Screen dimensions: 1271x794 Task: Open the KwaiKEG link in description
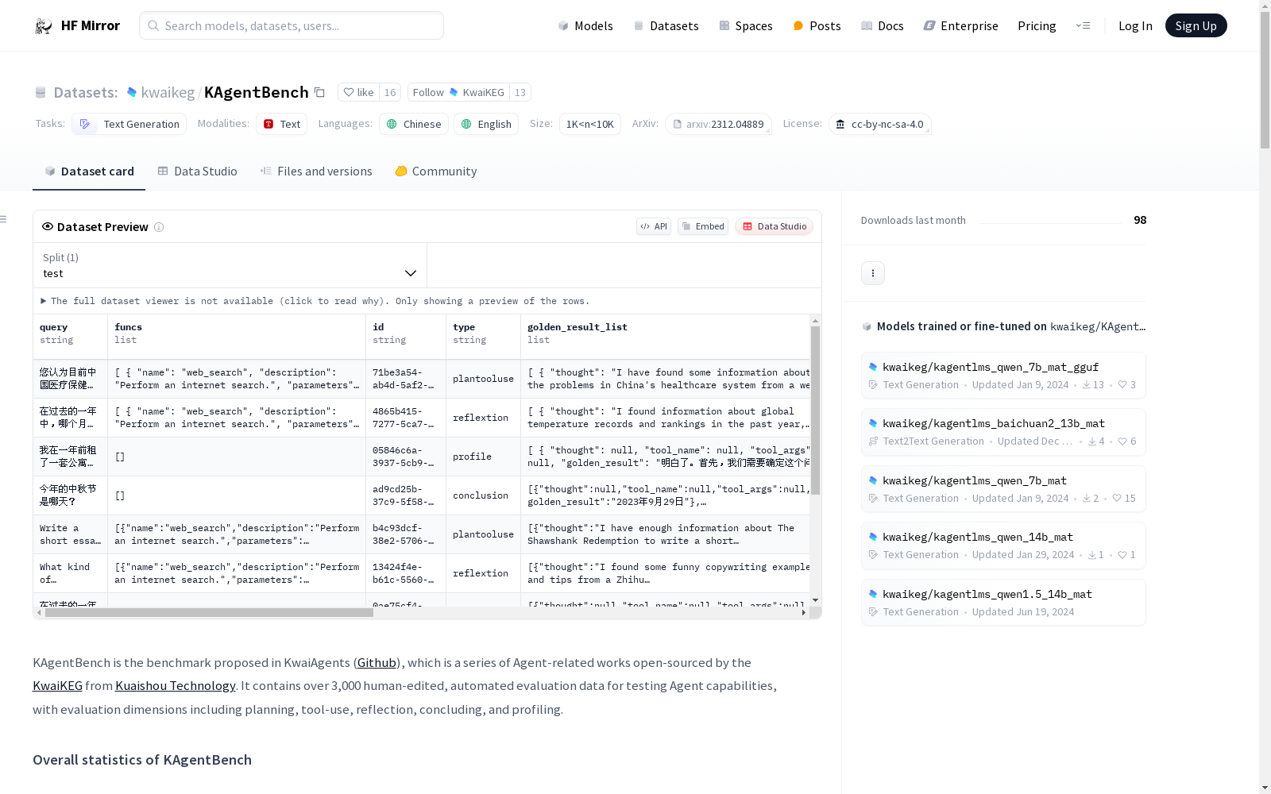[57, 686]
